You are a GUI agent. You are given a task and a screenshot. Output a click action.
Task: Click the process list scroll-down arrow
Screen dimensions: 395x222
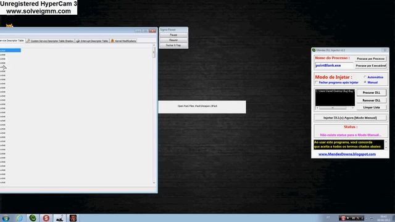154,183
